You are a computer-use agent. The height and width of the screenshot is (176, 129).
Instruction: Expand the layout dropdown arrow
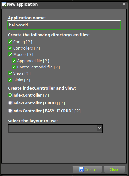pyautogui.click(x=99, y=128)
